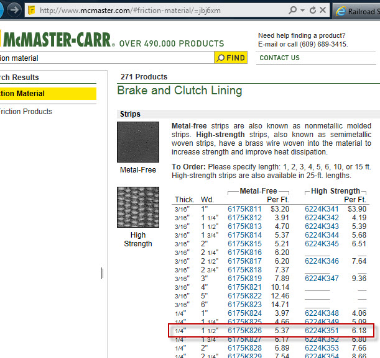The height and width of the screenshot is (358, 380).
Task: Open high strength part 6224K344
Action: (x=322, y=235)
